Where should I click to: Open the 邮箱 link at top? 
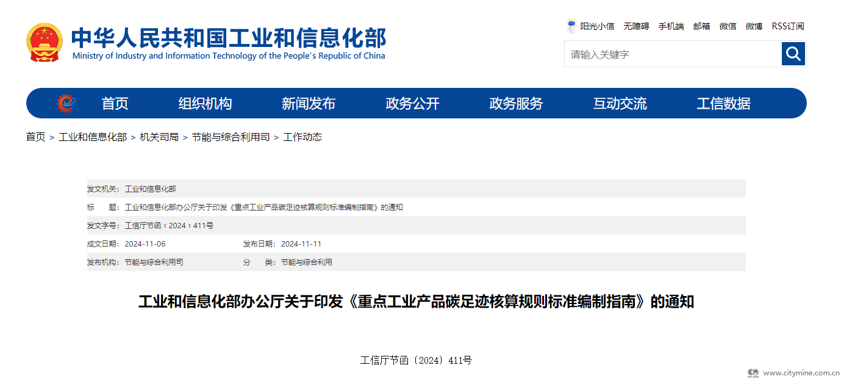click(x=701, y=26)
